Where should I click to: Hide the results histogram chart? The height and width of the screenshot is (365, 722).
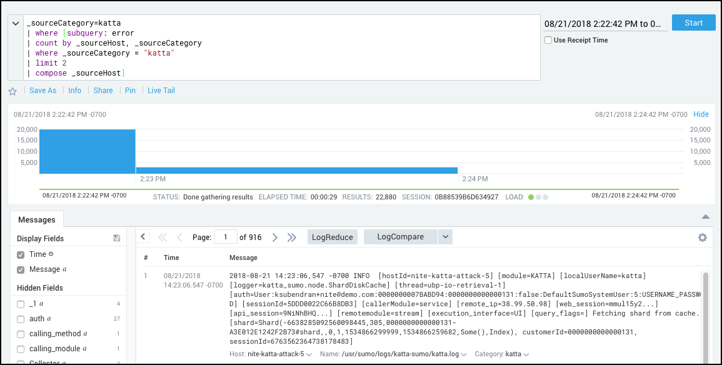701,114
